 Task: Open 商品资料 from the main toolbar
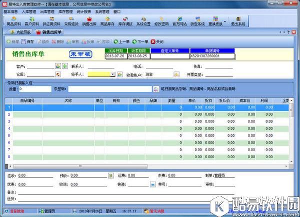click(13, 21)
